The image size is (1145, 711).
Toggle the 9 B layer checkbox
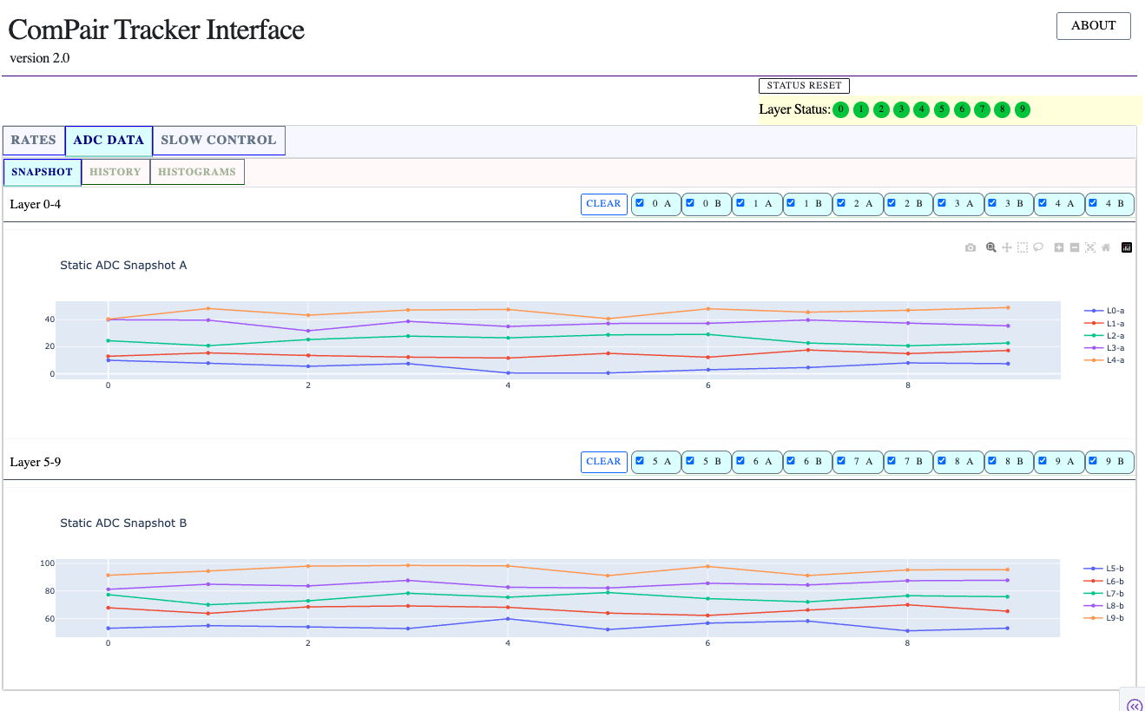tap(1093, 462)
